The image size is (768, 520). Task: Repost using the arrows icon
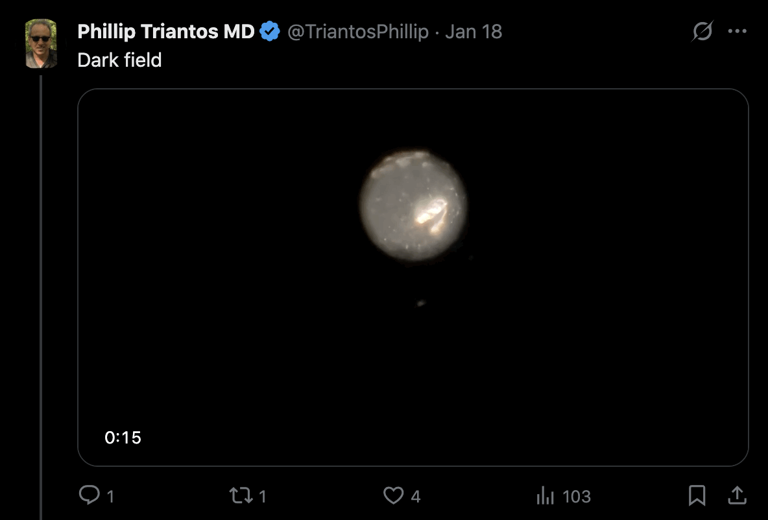point(240,496)
